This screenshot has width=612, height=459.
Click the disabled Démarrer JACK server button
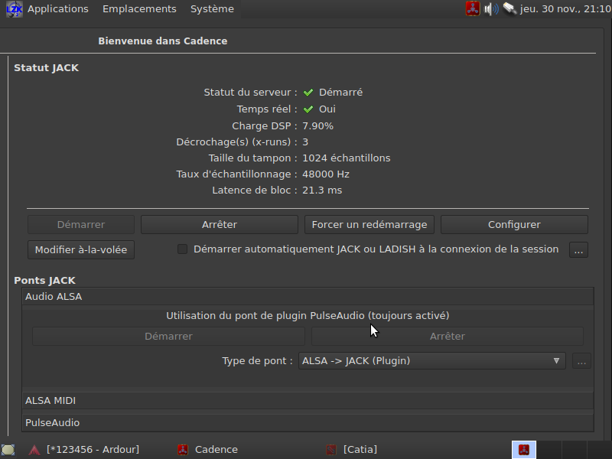click(81, 225)
